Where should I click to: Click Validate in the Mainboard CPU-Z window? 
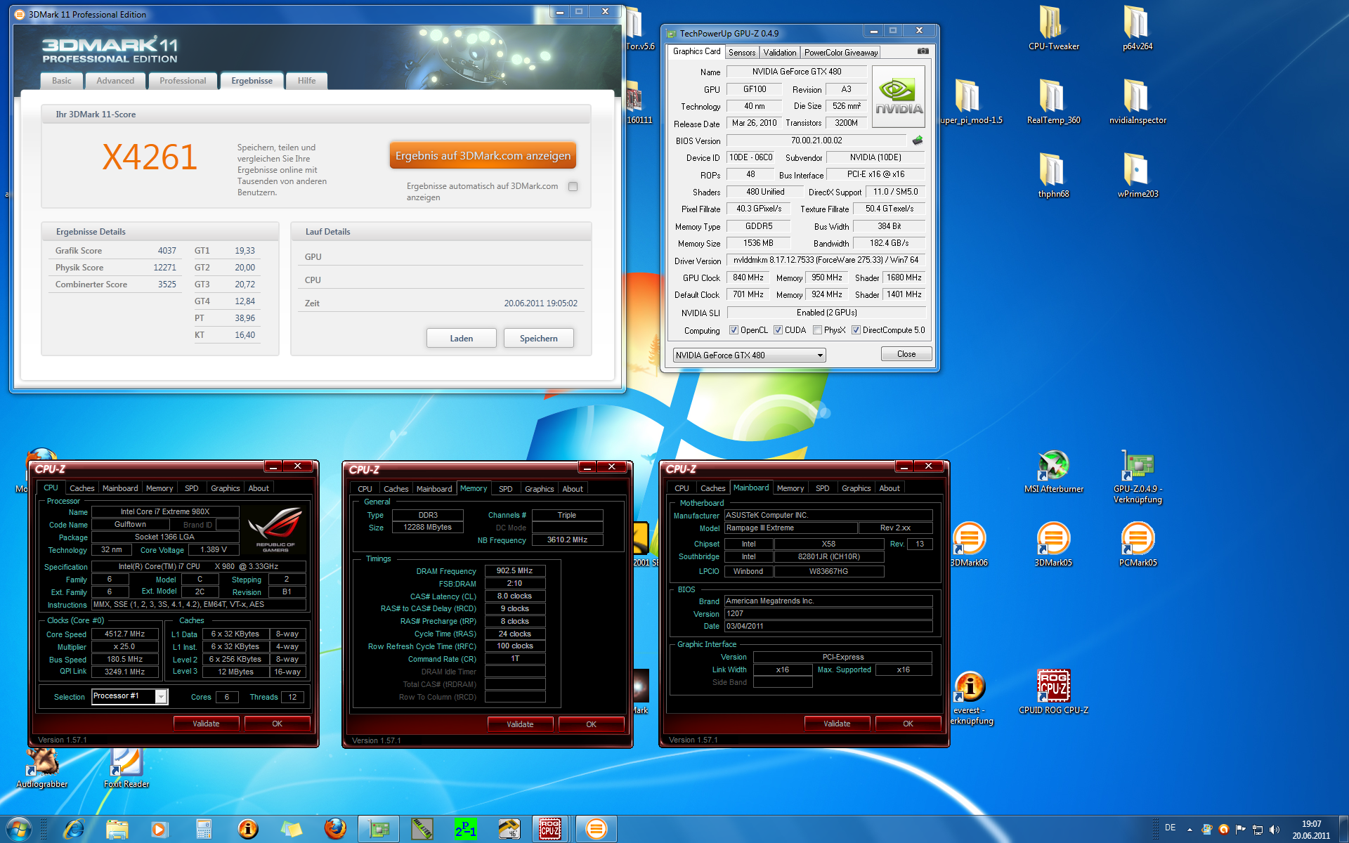click(x=837, y=724)
